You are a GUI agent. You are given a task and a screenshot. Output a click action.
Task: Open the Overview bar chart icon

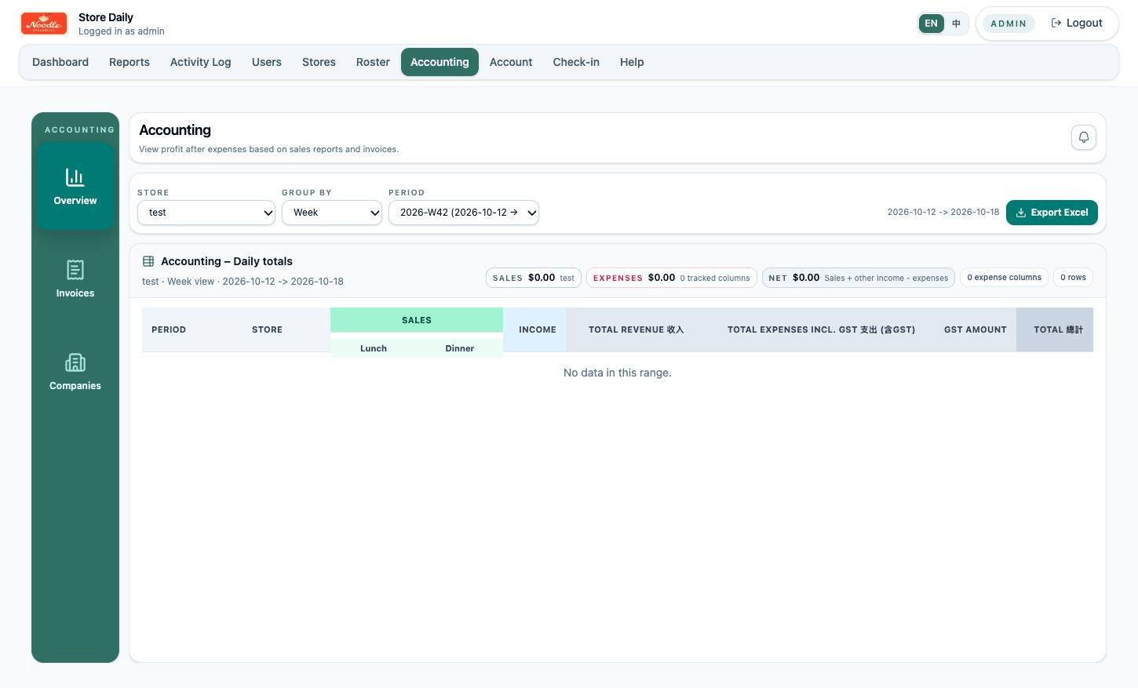pos(75,177)
